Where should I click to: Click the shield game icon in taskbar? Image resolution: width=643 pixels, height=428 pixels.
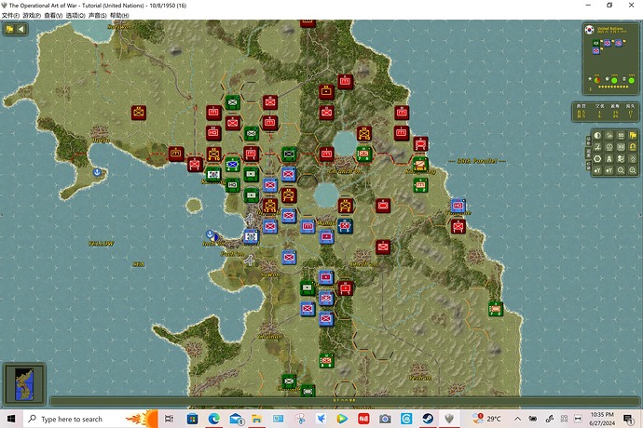click(449, 419)
